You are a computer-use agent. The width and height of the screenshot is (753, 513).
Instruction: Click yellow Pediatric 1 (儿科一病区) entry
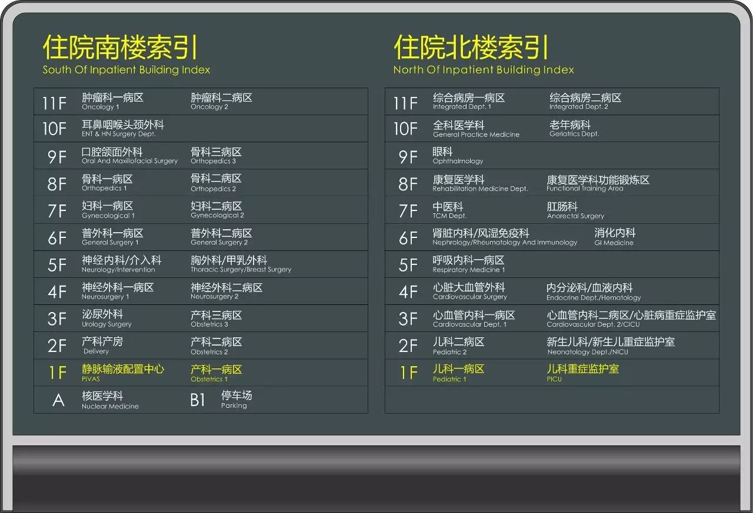458,373
